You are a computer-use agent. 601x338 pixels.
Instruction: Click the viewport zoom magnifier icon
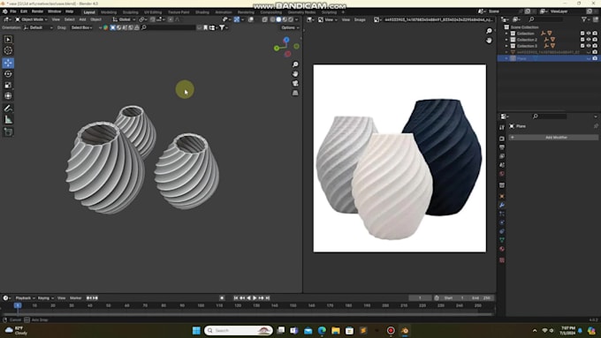pos(295,64)
